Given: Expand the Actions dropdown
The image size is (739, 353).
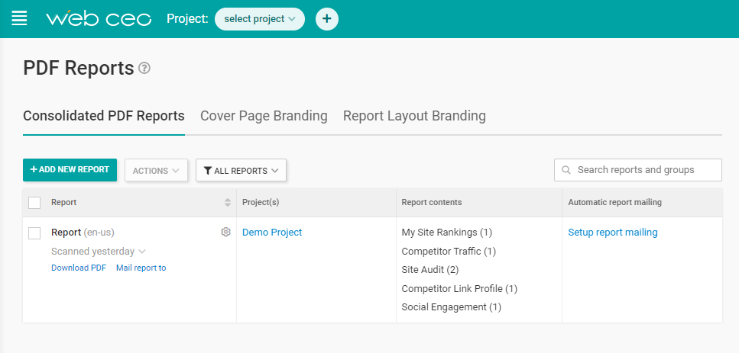Looking at the screenshot, I should pyautogui.click(x=156, y=171).
